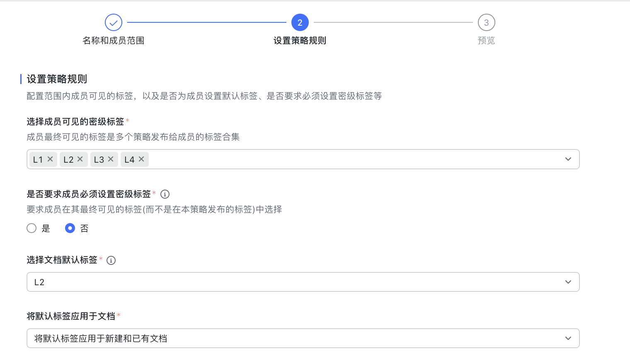630x356 pixels.
Task: Select the 否 radio button
Action: (70, 229)
